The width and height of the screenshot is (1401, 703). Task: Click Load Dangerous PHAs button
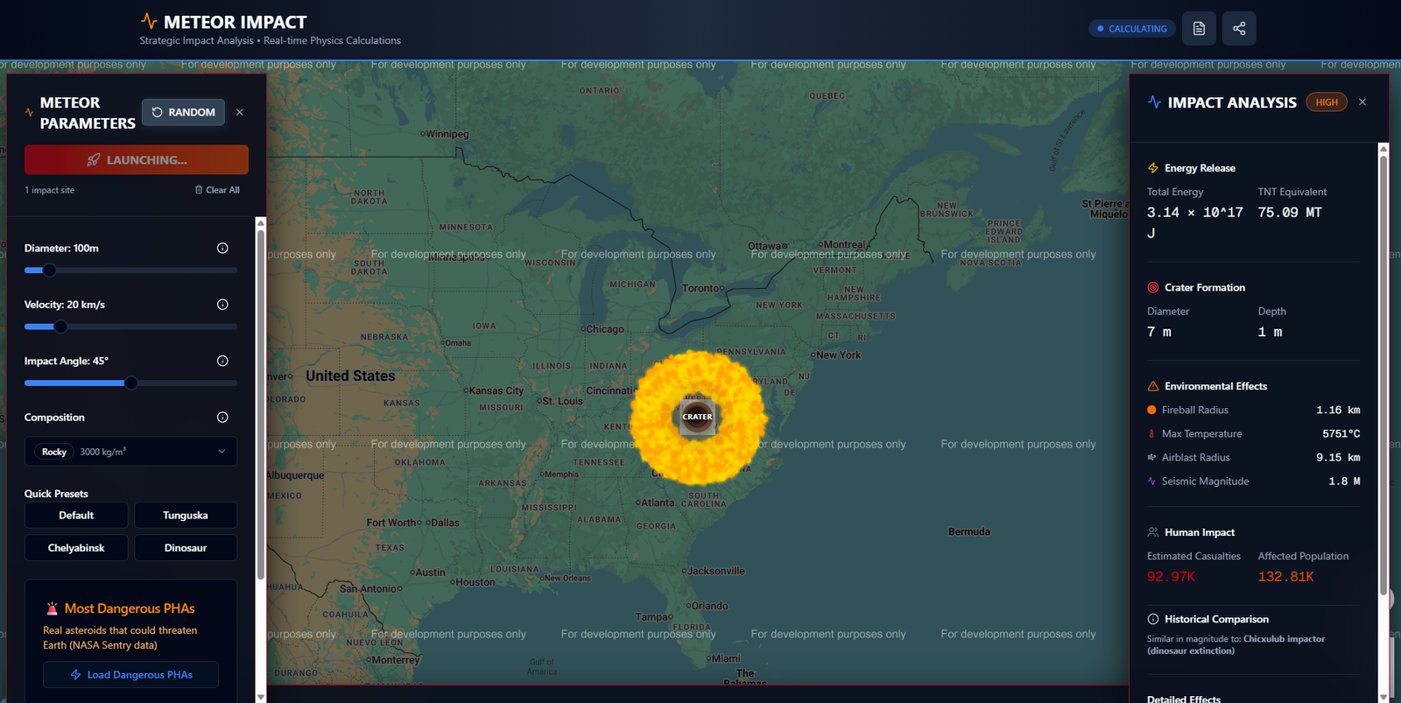130,675
